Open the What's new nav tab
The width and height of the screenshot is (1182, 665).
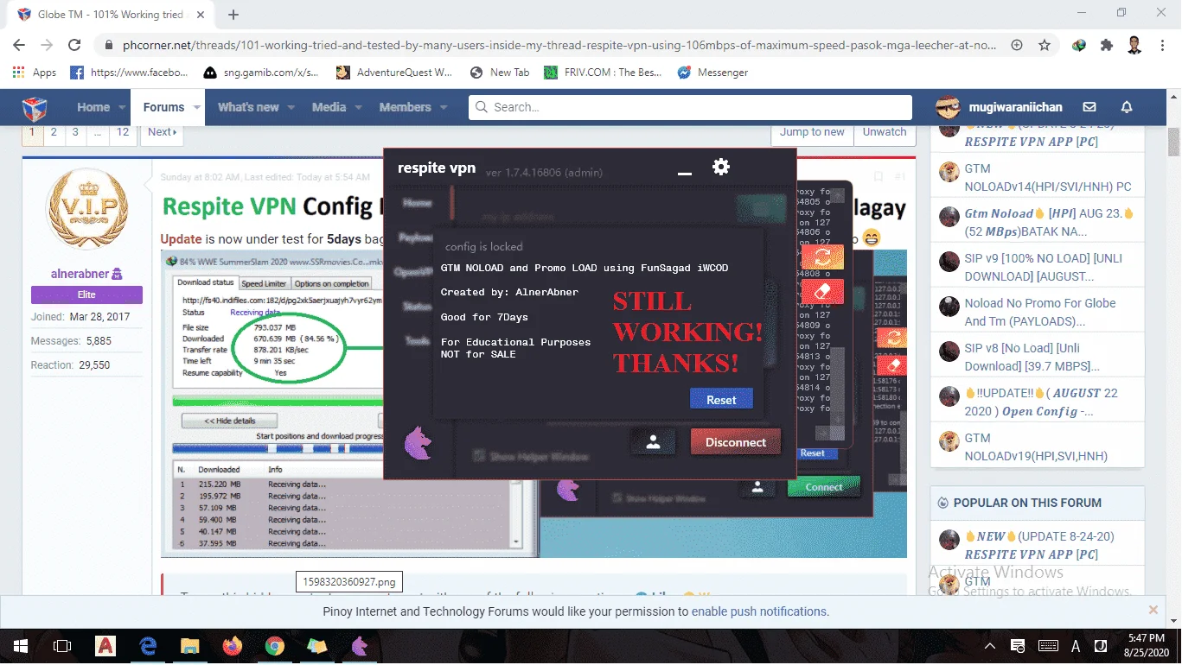248,108
